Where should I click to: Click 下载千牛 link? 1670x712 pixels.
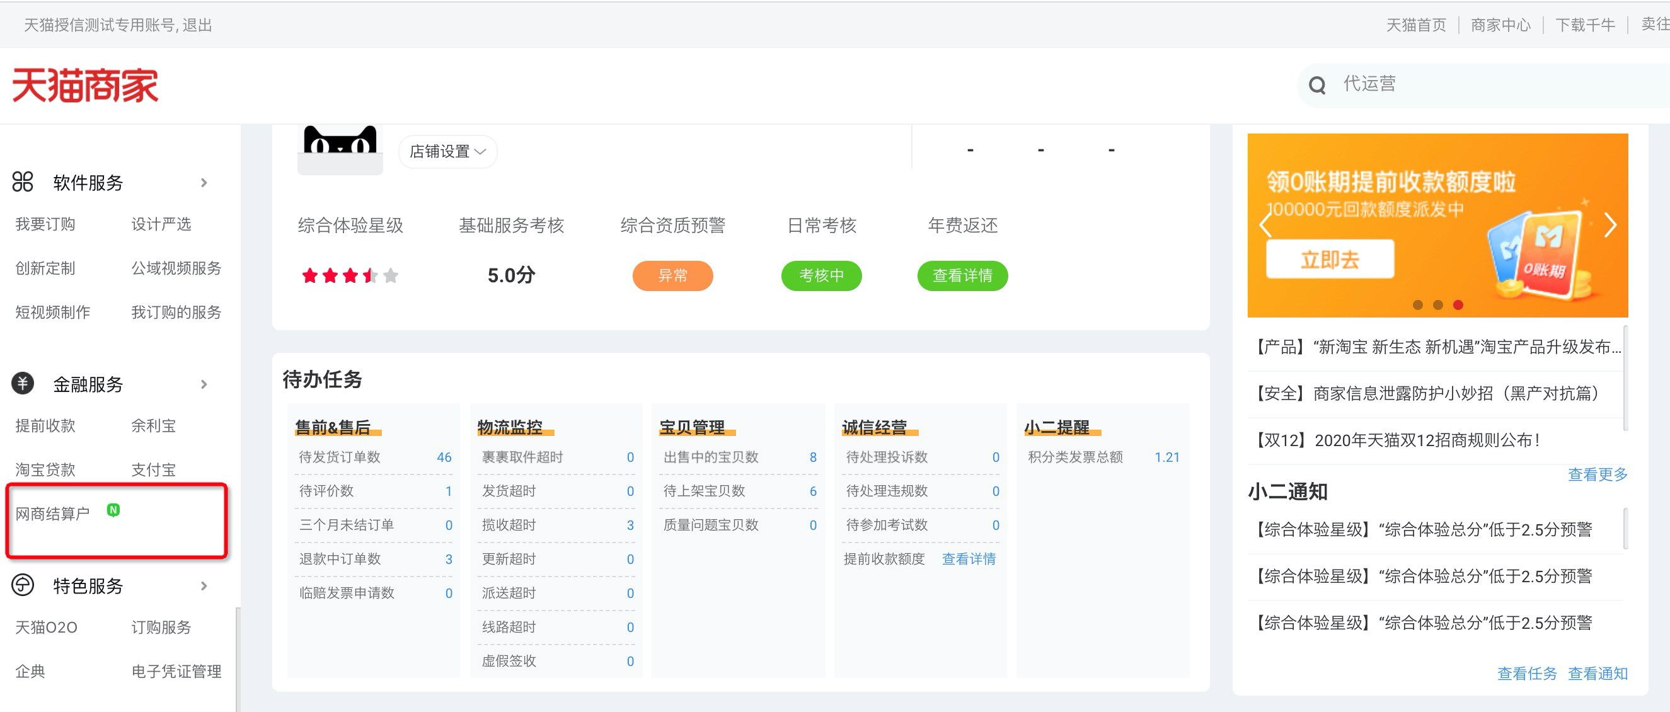[x=1585, y=25]
